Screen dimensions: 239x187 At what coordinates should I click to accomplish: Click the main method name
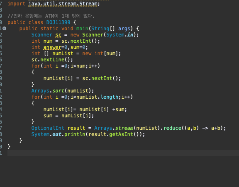pyautogui.click(x=82, y=29)
